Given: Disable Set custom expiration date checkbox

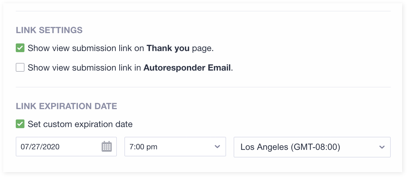Looking at the screenshot, I should (20, 124).
